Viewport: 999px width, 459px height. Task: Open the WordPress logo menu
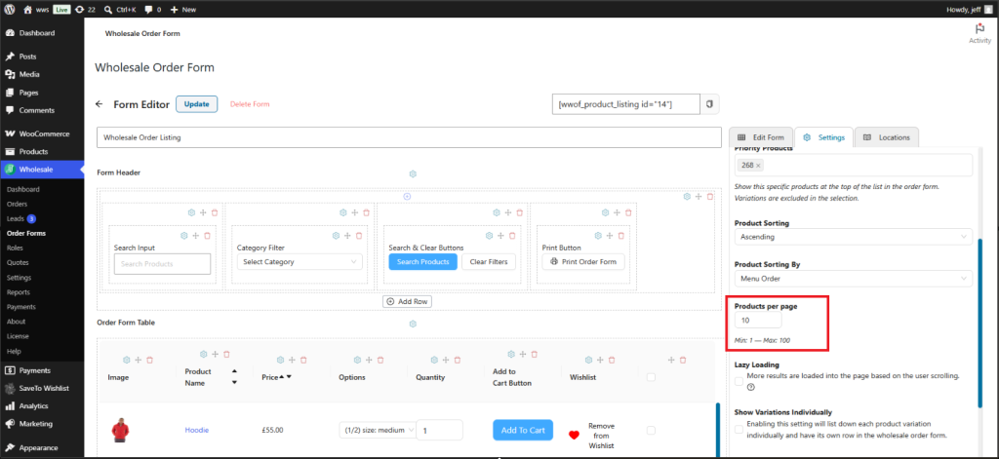(10, 10)
